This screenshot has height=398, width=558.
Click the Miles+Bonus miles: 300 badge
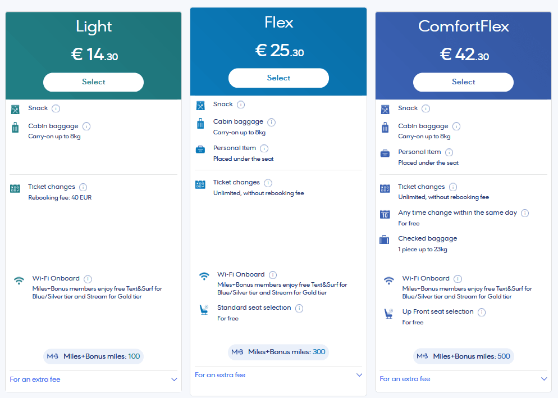(x=278, y=352)
